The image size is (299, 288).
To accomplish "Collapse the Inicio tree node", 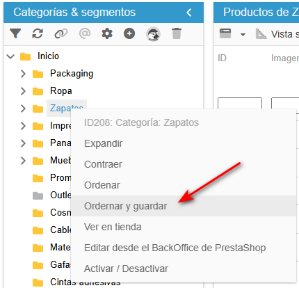I will [10, 56].
